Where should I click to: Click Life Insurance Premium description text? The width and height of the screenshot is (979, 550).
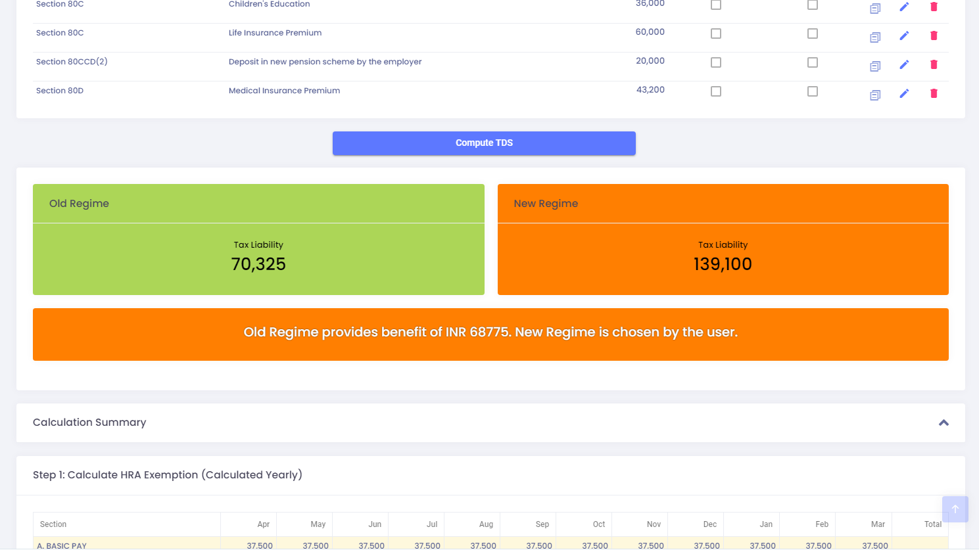[275, 33]
